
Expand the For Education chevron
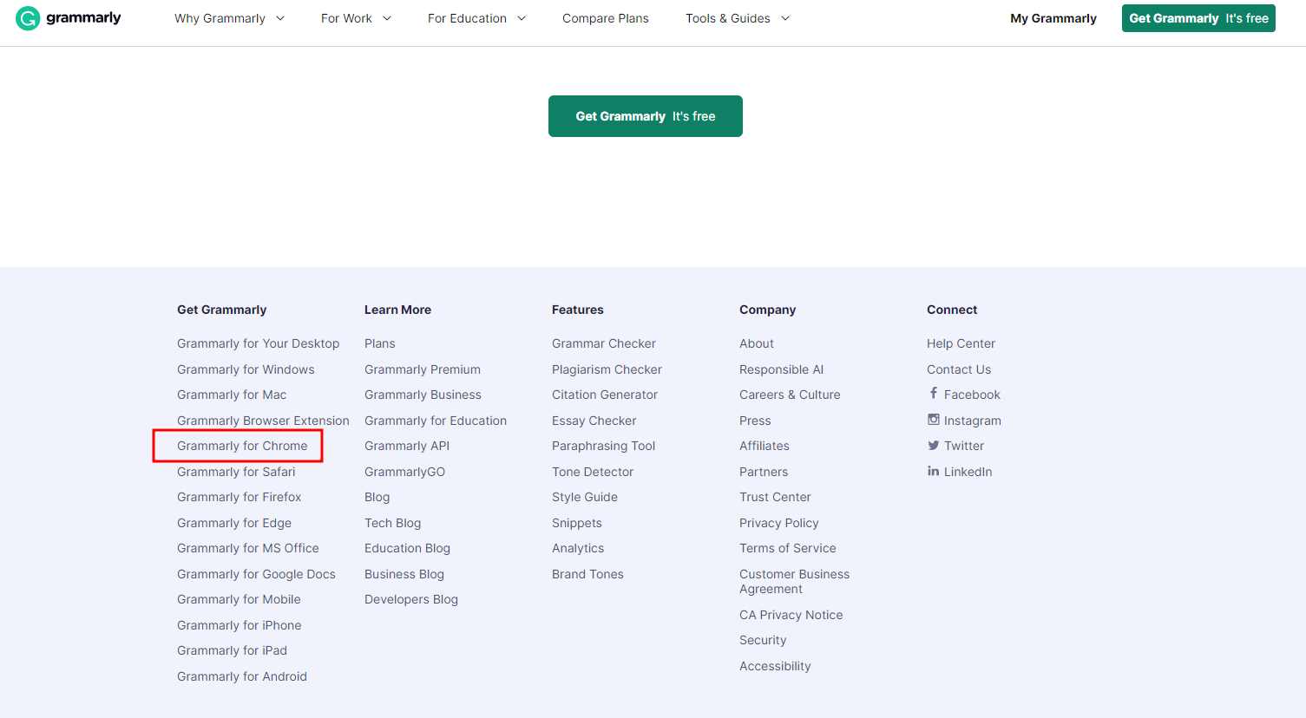click(522, 18)
